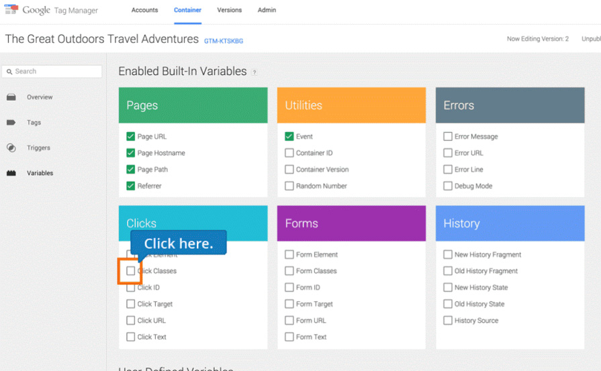Click the Overview sidebar label
Image resolution: width=601 pixels, height=371 pixels.
point(40,97)
